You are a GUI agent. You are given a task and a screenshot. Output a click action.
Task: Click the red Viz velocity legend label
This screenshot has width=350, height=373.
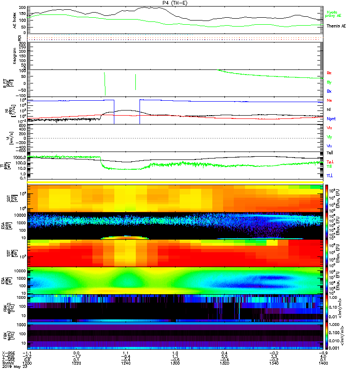click(329, 128)
